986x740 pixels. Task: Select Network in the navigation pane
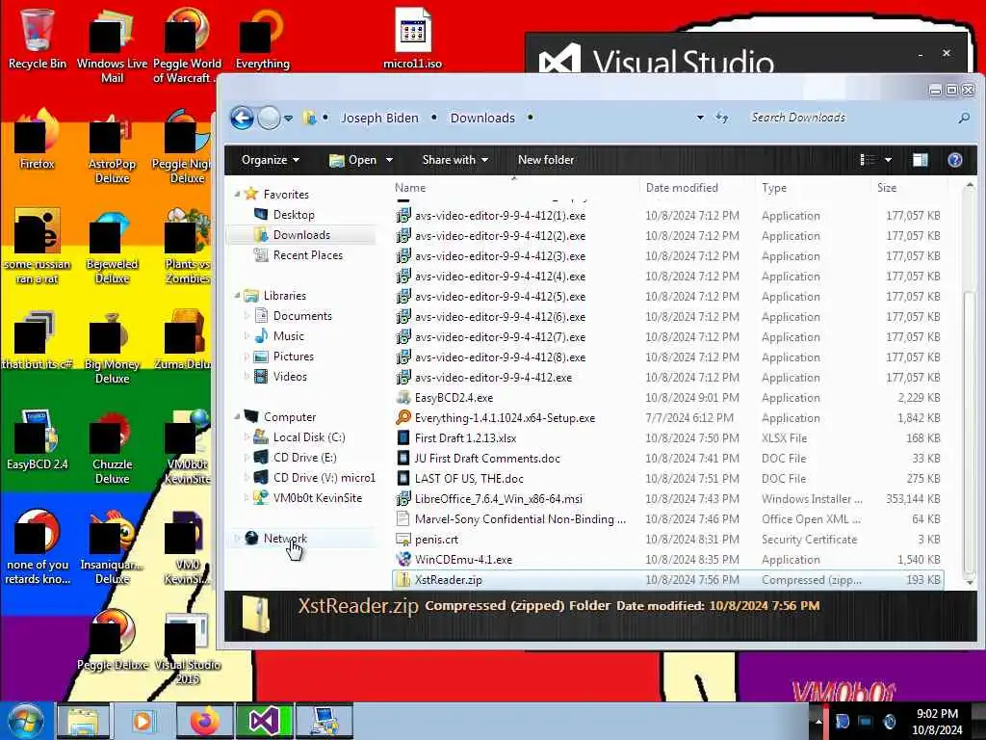pyautogui.click(x=285, y=538)
